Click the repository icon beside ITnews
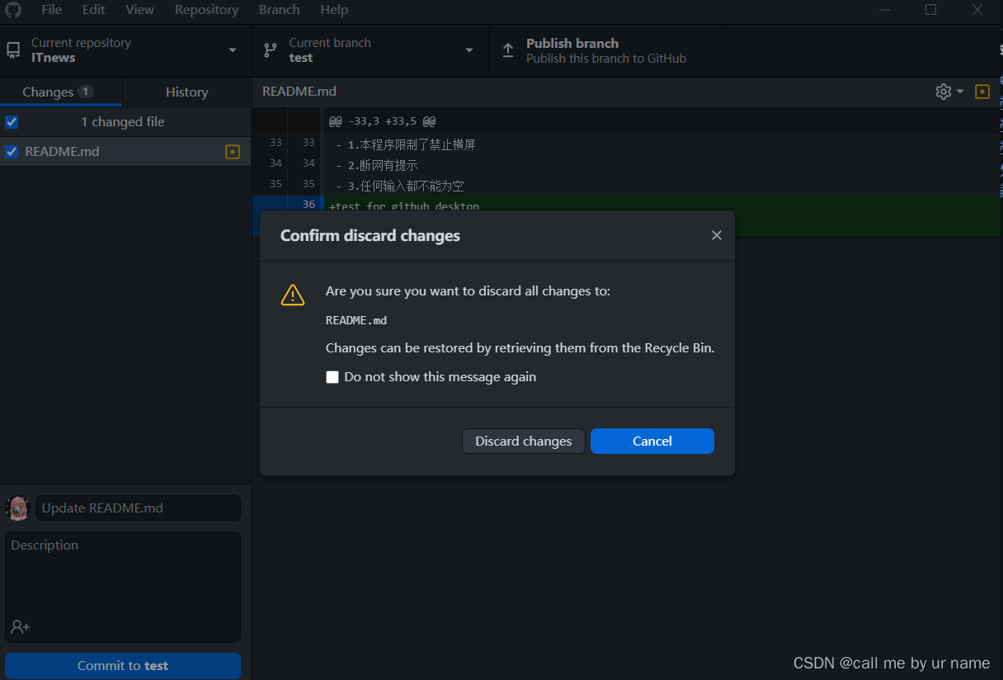Image resolution: width=1003 pixels, height=680 pixels. 13,50
